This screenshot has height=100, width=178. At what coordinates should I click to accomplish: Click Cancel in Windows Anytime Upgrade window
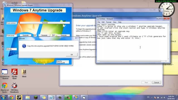(156, 82)
